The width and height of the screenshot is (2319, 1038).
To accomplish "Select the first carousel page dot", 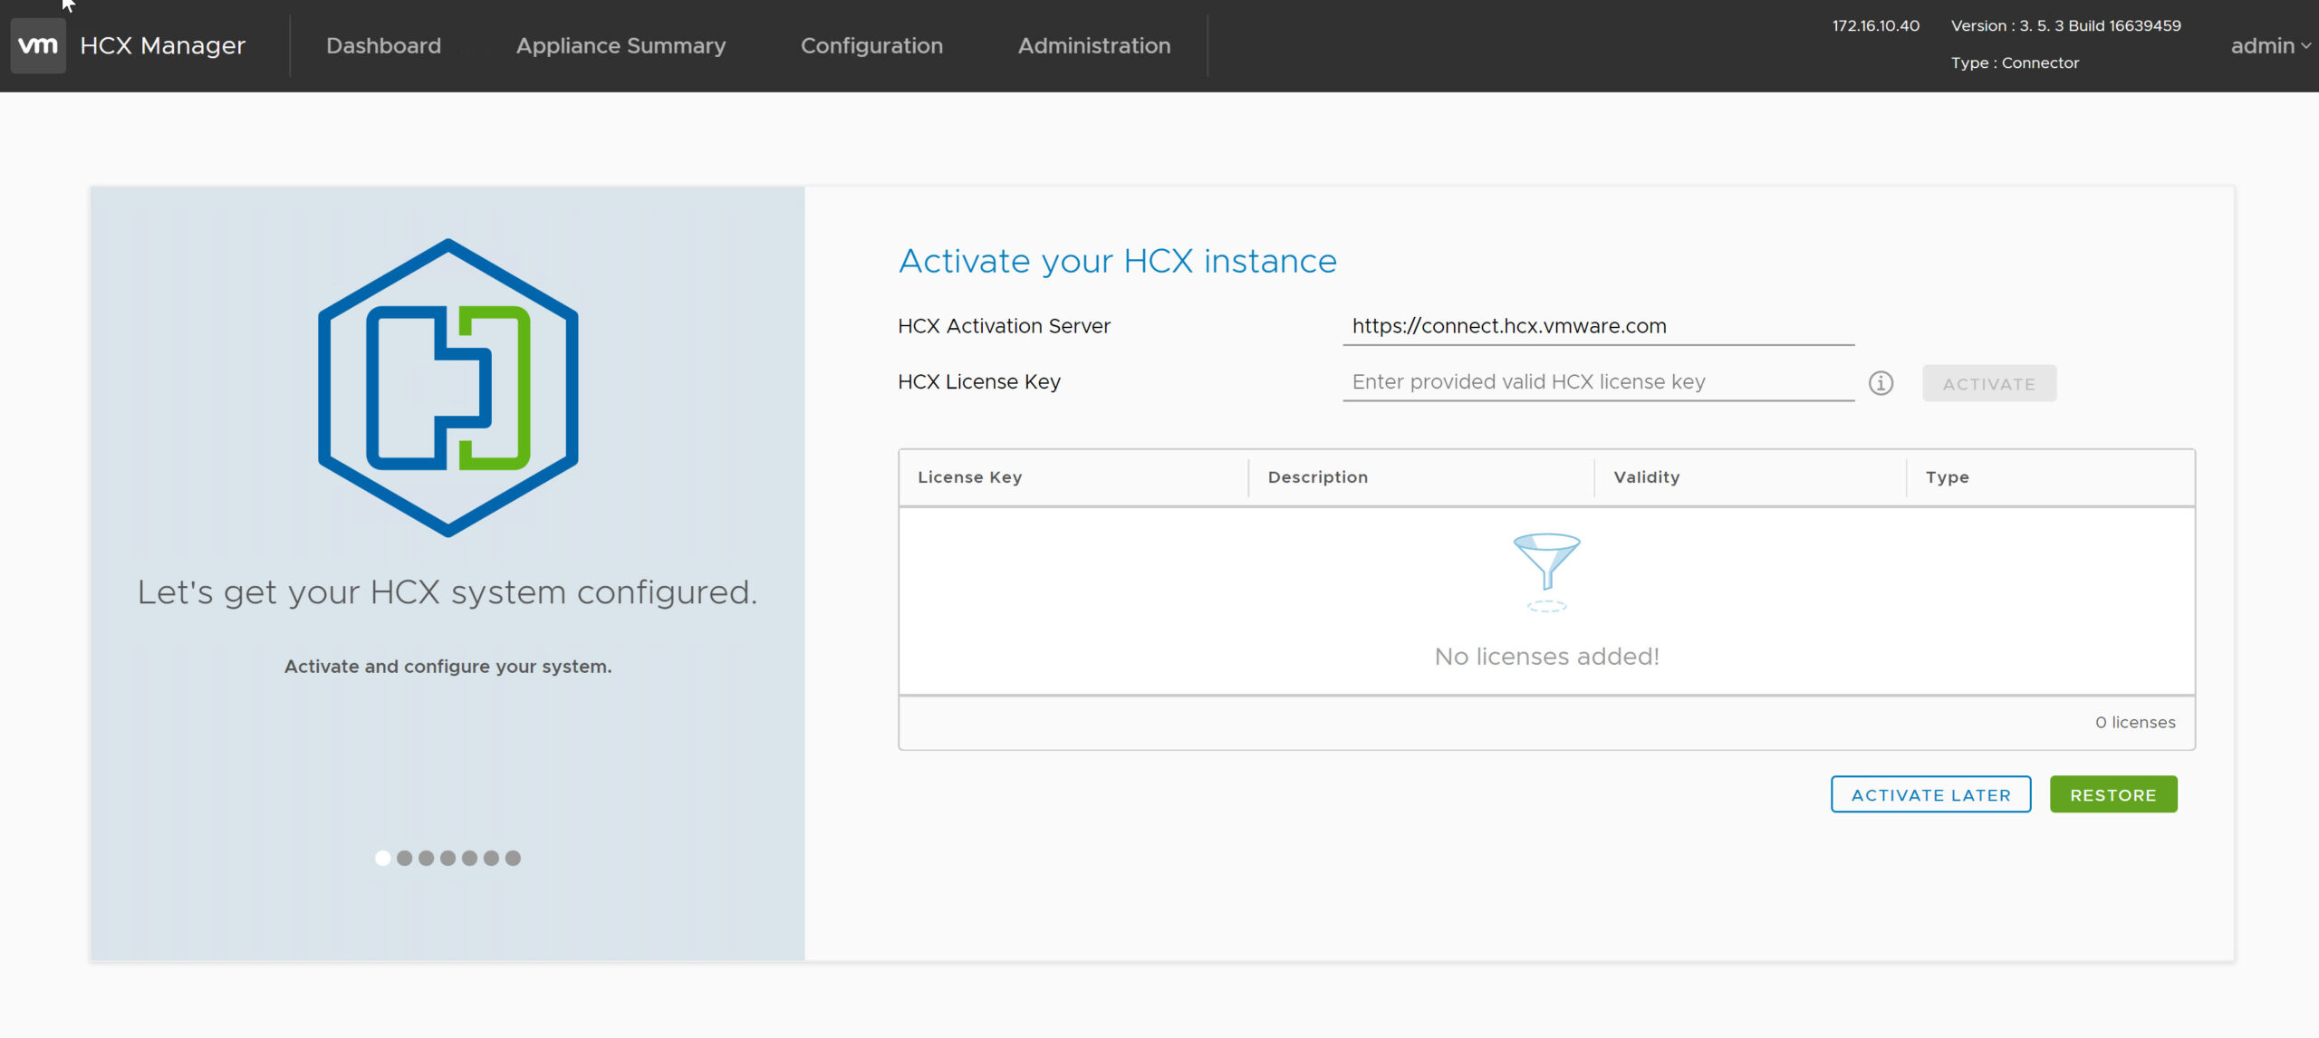I will (382, 858).
